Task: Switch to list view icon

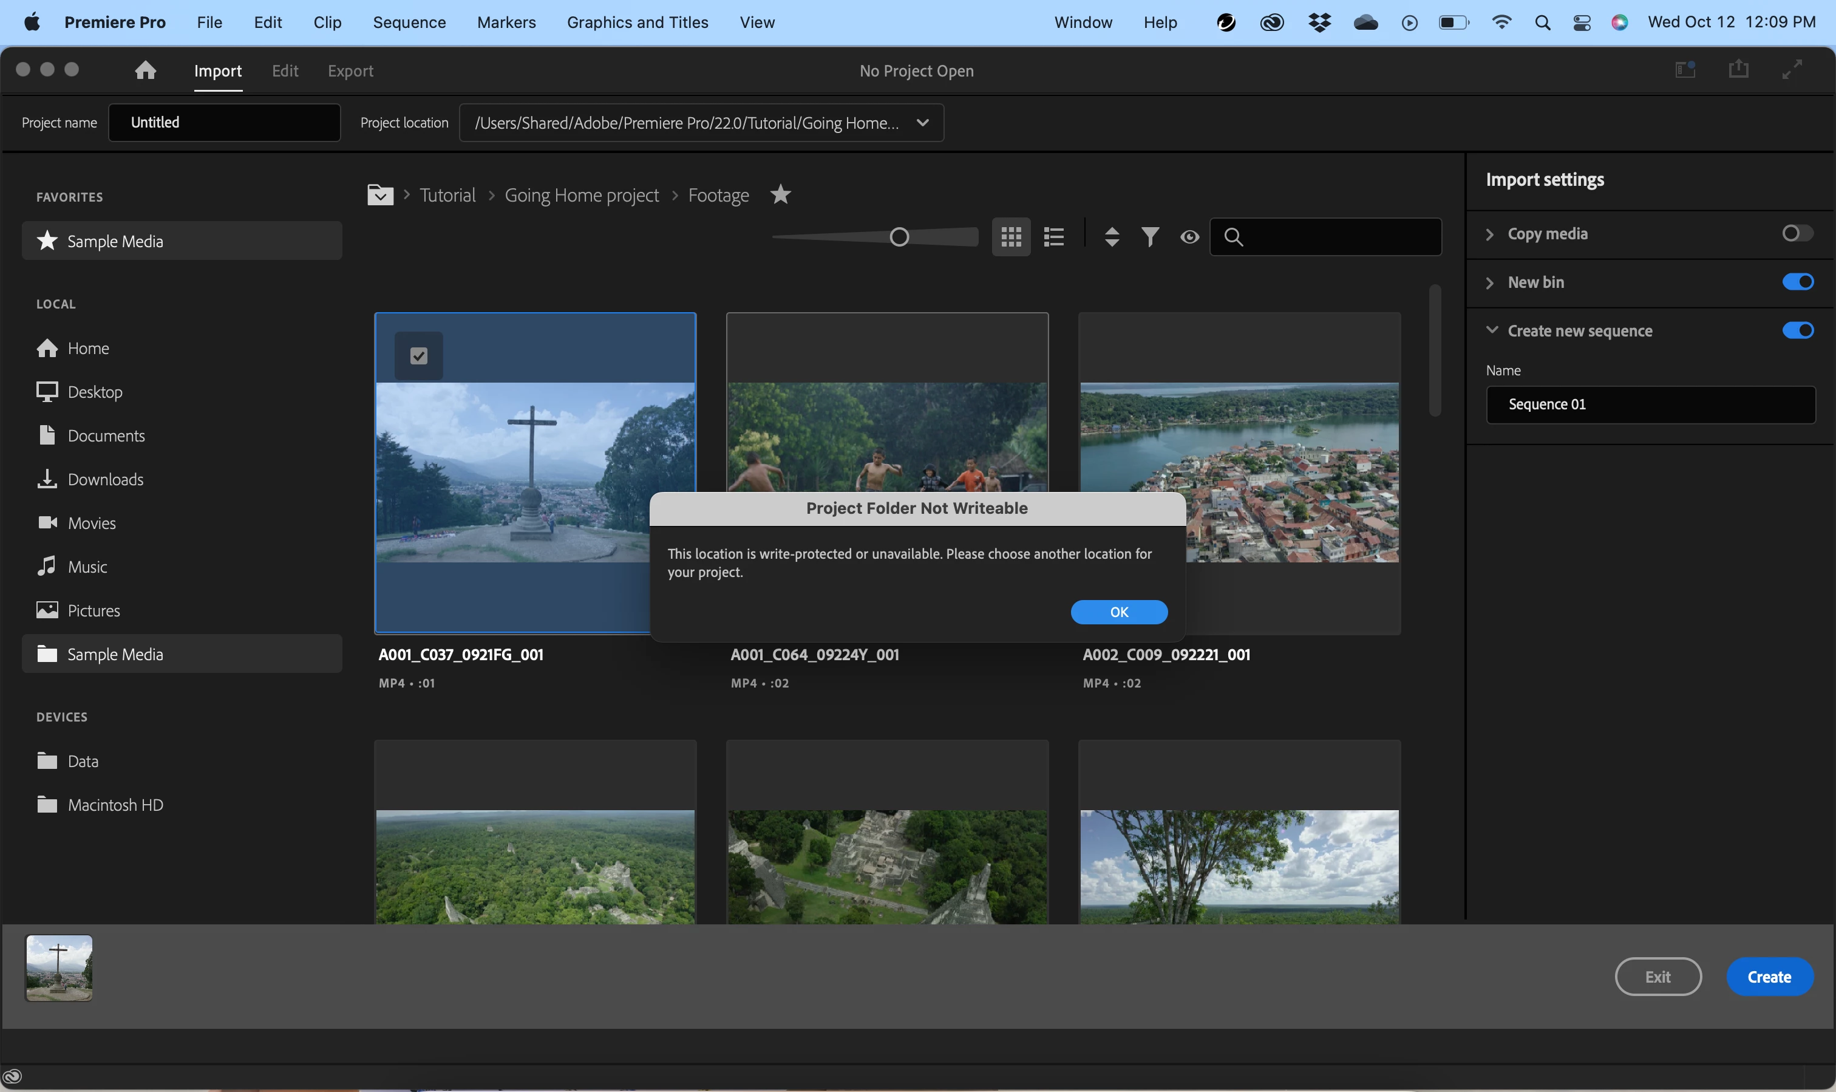Action: click(1053, 237)
